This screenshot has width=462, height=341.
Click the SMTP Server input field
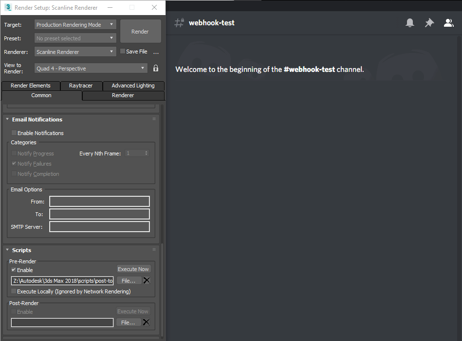[x=100, y=227]
